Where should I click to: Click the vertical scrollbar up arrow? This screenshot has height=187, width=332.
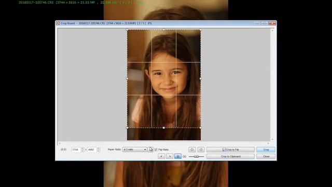[272, 31]
